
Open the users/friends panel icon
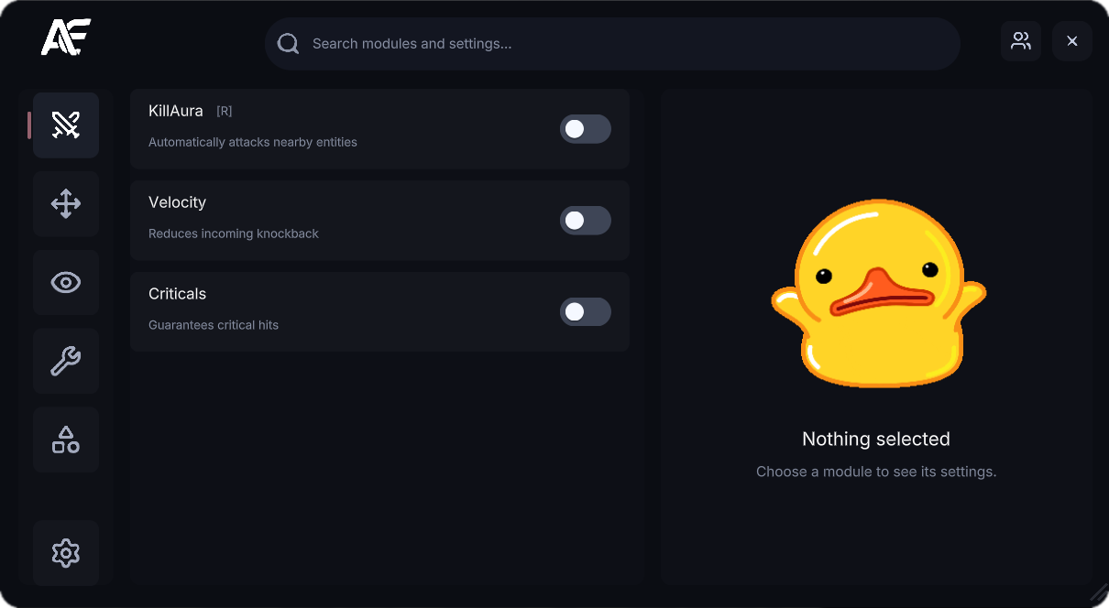pos(1021,41)
